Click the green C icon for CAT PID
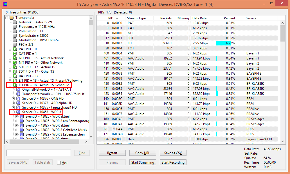290x174 pixels. [15, 54]
